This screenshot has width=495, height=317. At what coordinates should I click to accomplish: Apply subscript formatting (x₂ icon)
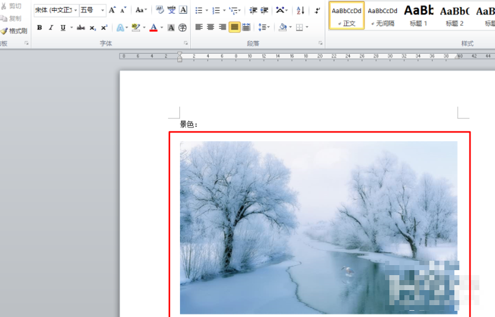coord(92,28)
